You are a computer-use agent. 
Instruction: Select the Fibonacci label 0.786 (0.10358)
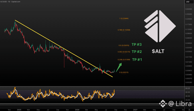point(124,30)
